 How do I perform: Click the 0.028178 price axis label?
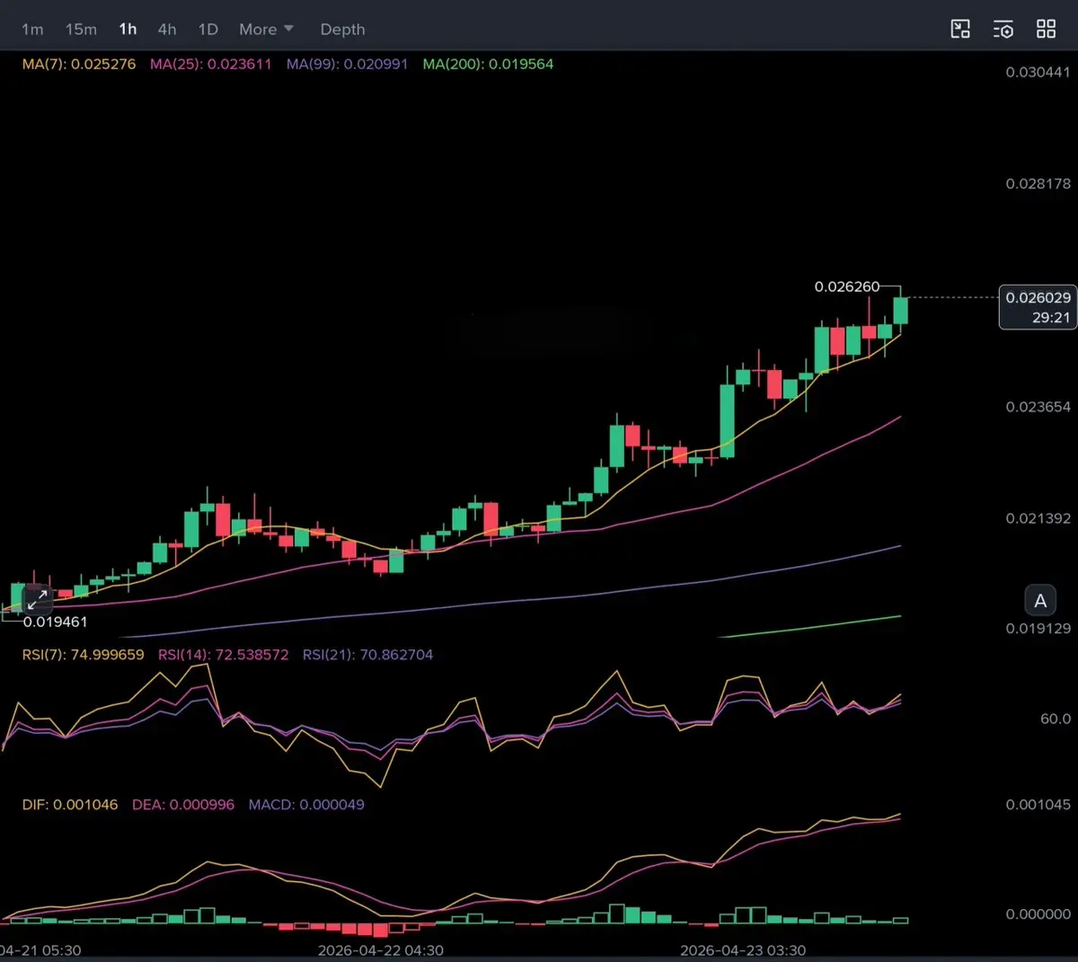point(1038,183)
